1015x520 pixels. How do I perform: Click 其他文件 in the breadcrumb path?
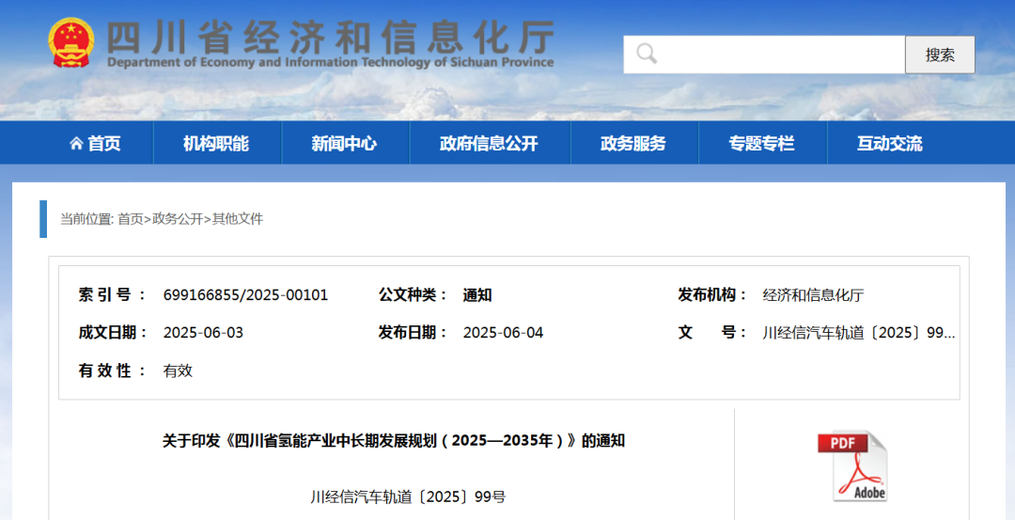238,219
